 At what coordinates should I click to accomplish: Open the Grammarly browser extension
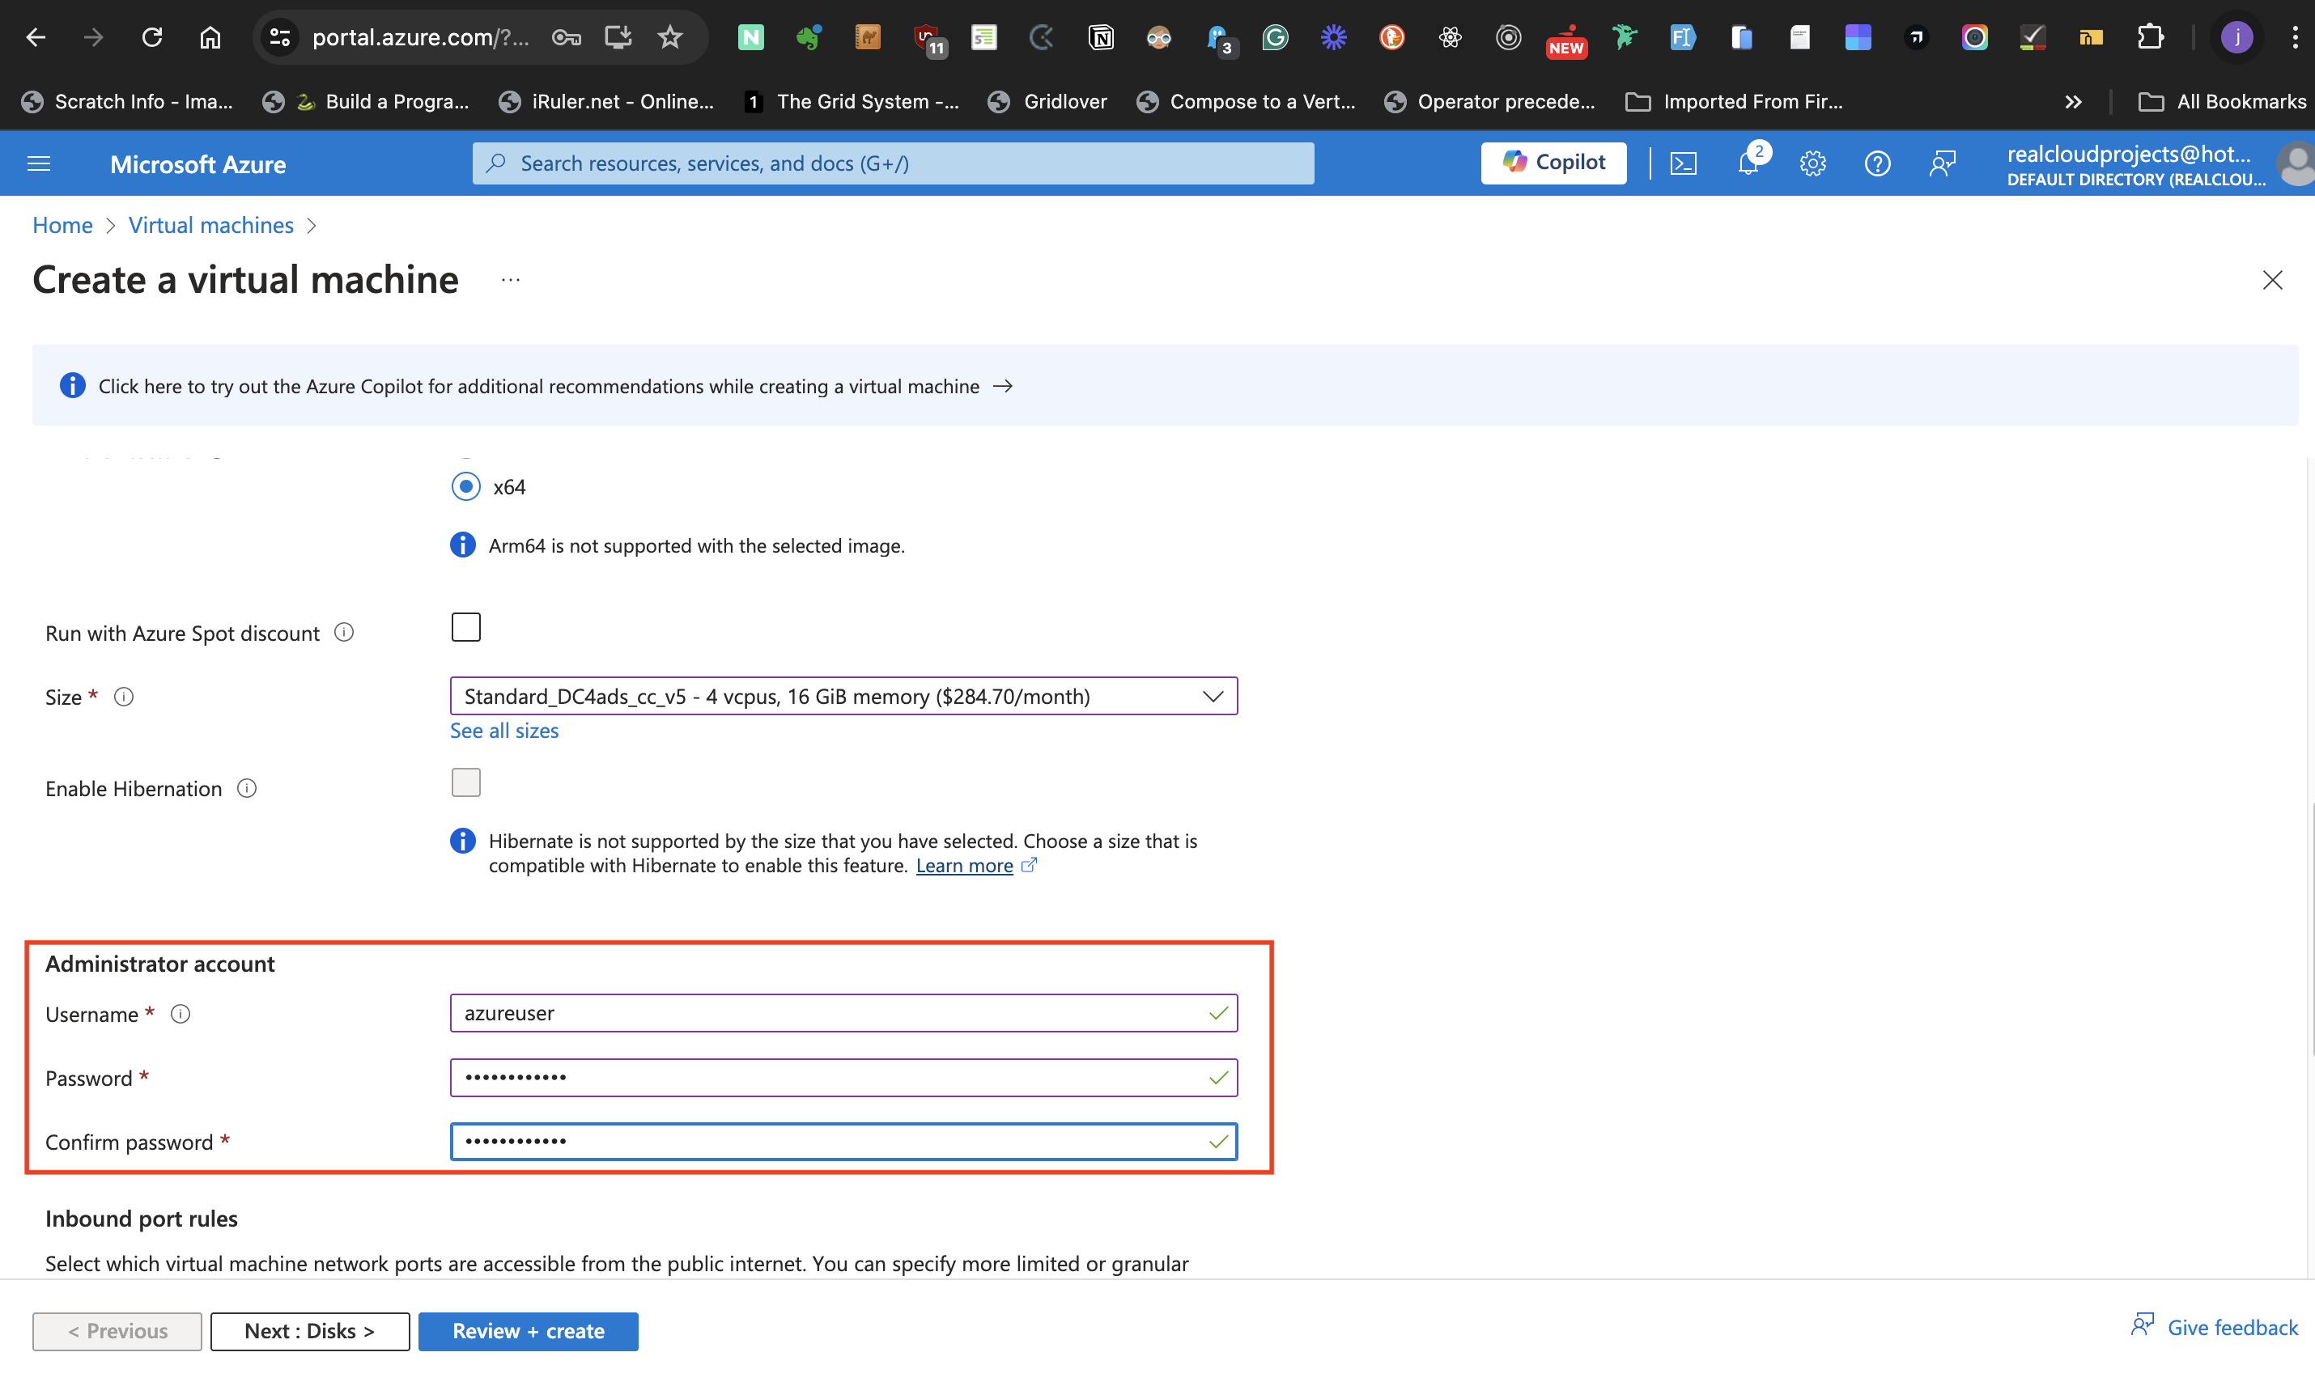(x=1274, y=37)
